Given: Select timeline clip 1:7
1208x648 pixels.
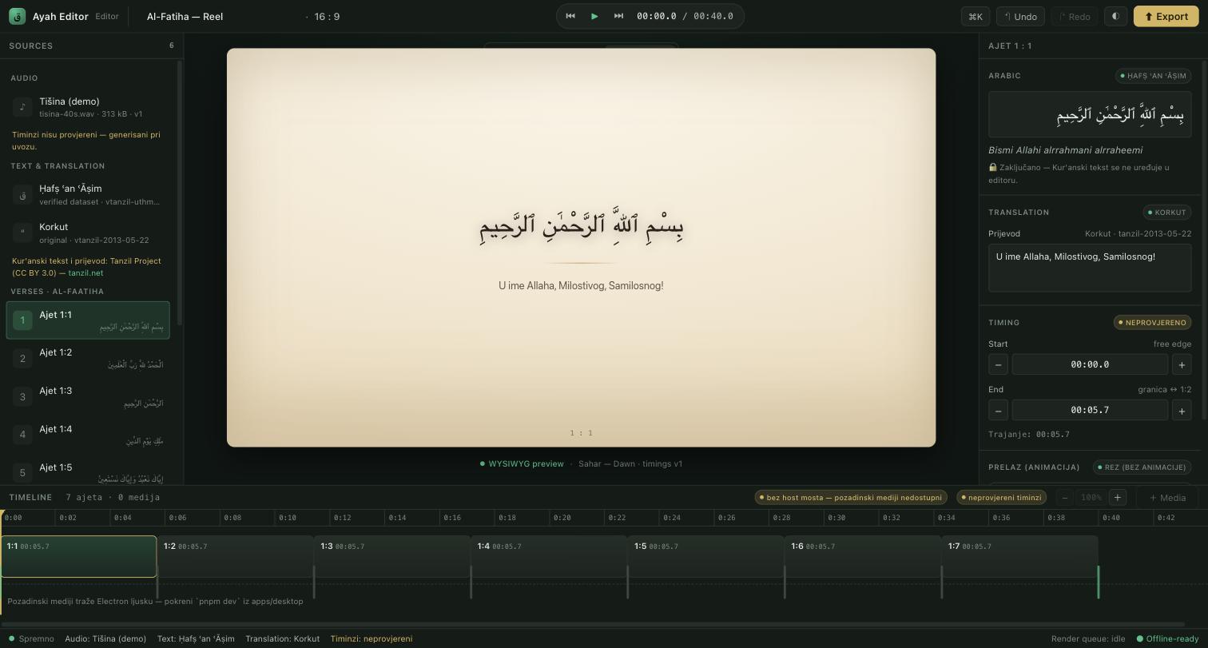Looking at the screenshot, I should [1020, 556].
